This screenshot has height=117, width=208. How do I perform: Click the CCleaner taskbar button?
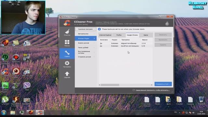(40, 113)
